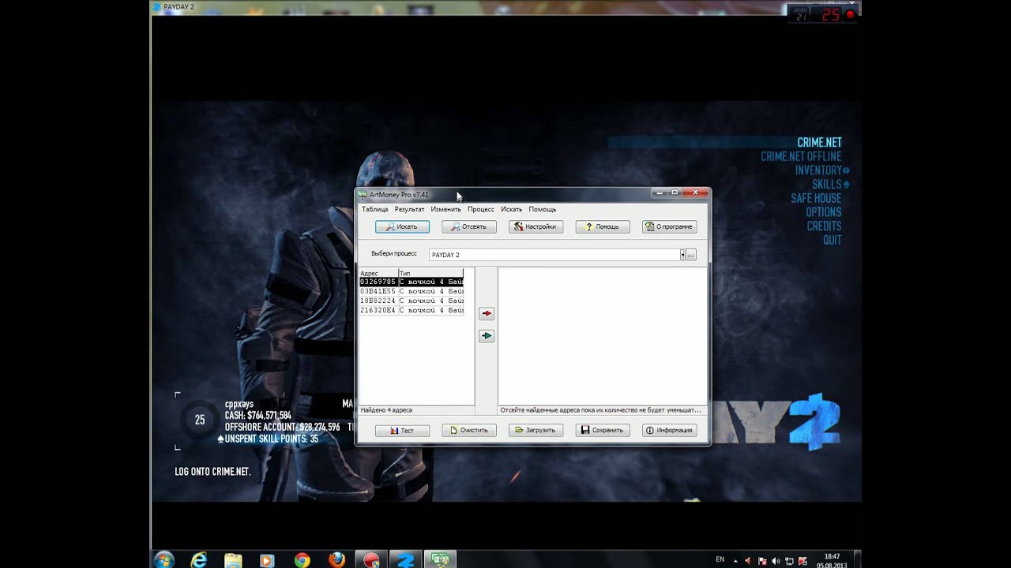Switch to ArtMoney taskbar icon

(441, 560)
